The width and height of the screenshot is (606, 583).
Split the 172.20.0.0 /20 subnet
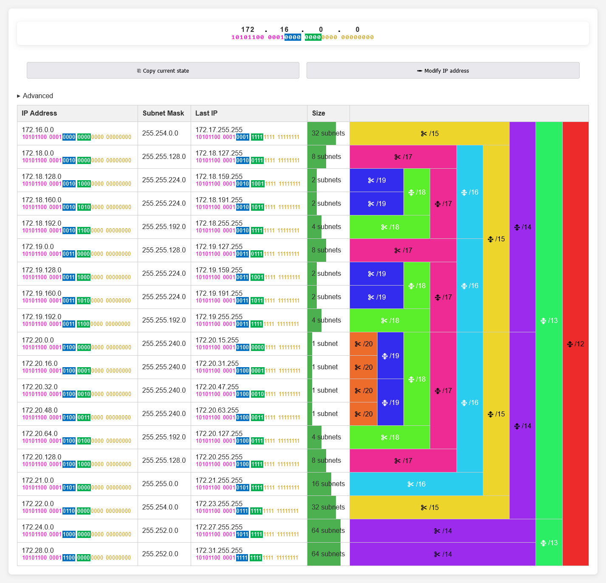tap(364, 344)
